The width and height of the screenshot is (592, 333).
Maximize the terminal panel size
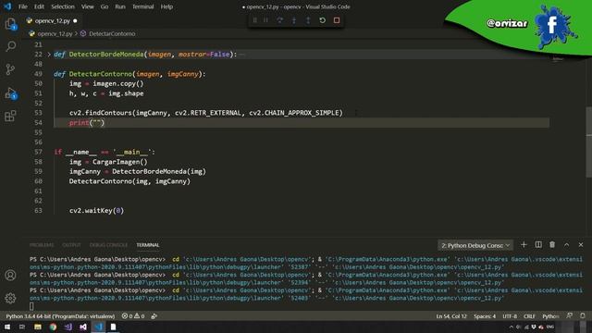pos(567,244)
